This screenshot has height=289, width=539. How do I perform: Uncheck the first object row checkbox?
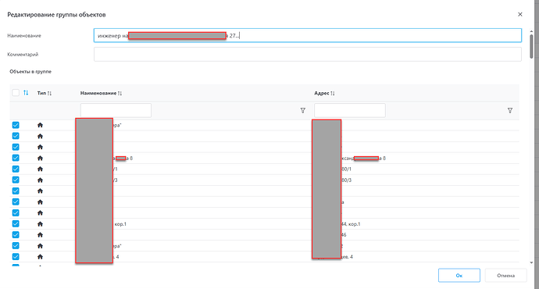[16, 125]
